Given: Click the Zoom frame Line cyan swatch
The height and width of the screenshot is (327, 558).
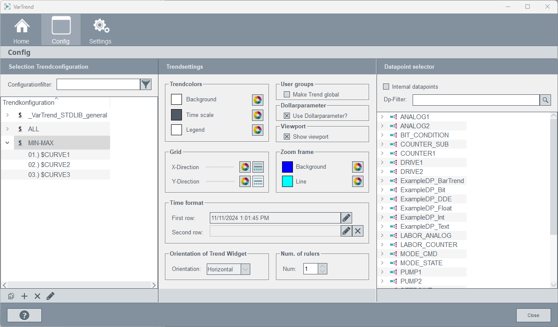Looking at the screenshot, I should [x=287, y=181].
